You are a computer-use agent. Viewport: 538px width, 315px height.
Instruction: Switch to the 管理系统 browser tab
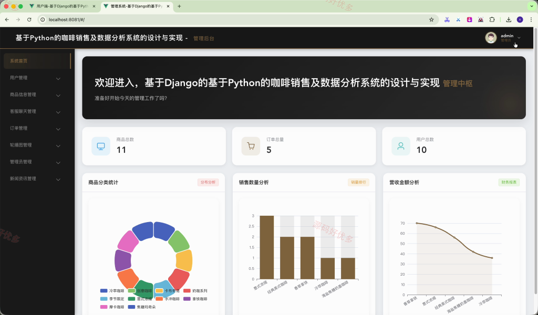click(137, 6)
